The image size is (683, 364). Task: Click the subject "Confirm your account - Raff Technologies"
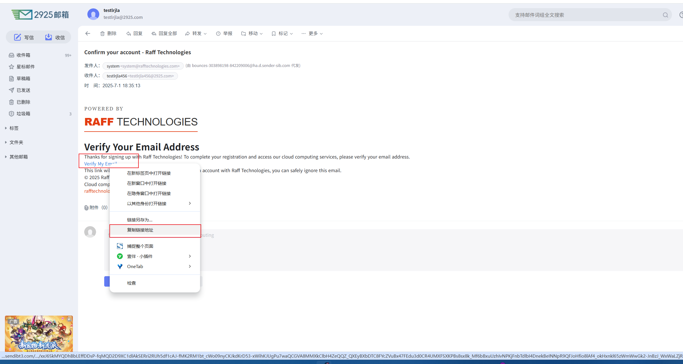tap(138, 52)
